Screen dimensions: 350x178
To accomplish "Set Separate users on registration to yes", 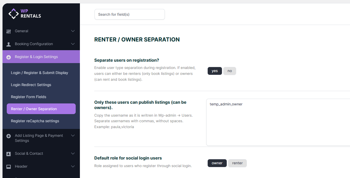I will [215, 71].
